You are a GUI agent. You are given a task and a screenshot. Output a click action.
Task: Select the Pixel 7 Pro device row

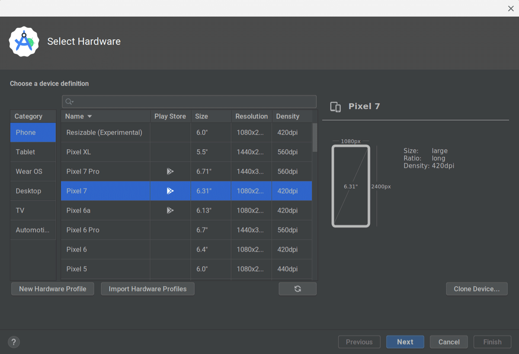point(186,171)
